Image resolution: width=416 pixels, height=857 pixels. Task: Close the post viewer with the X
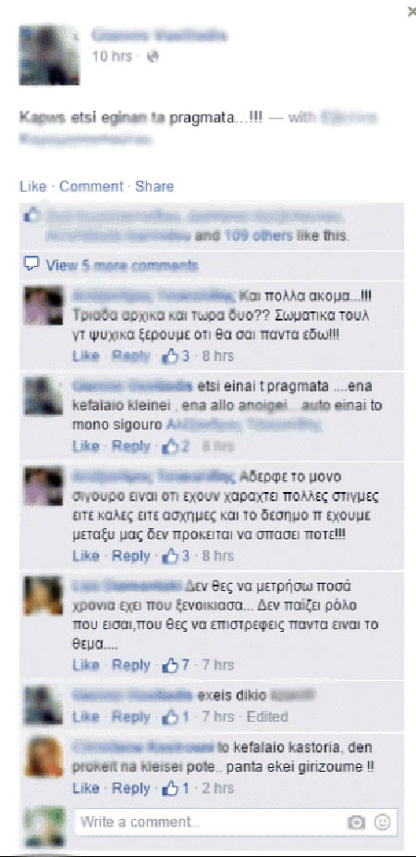pyautogui.click(x=411, y=12)
